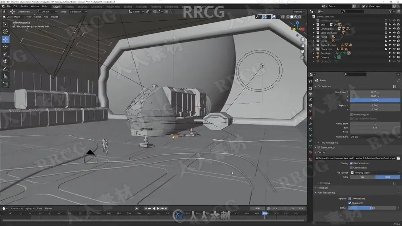
Task: Open the Render menu
Action: coord(24,6)
